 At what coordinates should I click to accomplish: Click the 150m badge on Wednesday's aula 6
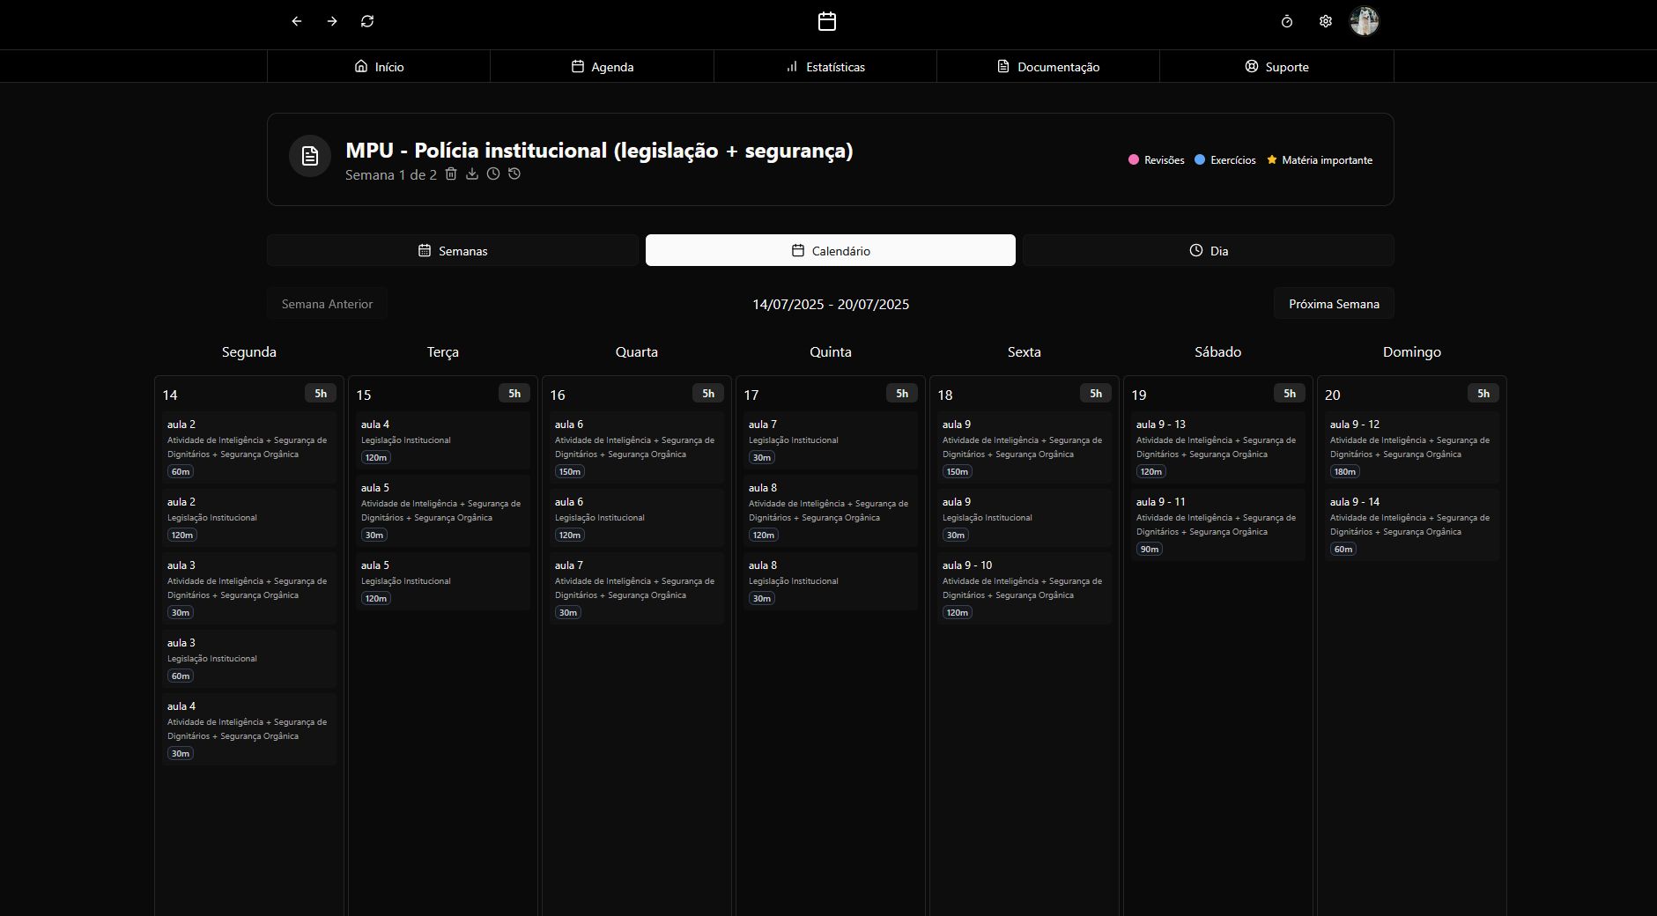click(x=570, y=471)
